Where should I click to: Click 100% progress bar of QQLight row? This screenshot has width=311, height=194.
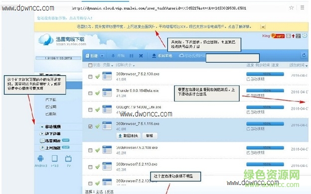coord(265,107)
